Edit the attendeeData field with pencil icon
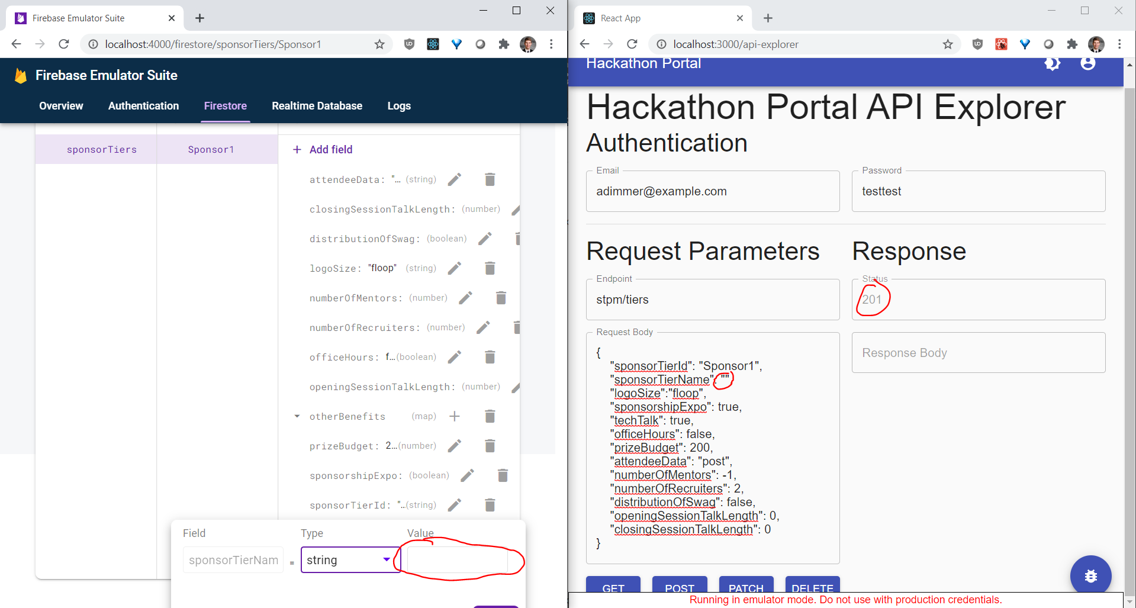The image size is (1136, 608). (455, 179)
